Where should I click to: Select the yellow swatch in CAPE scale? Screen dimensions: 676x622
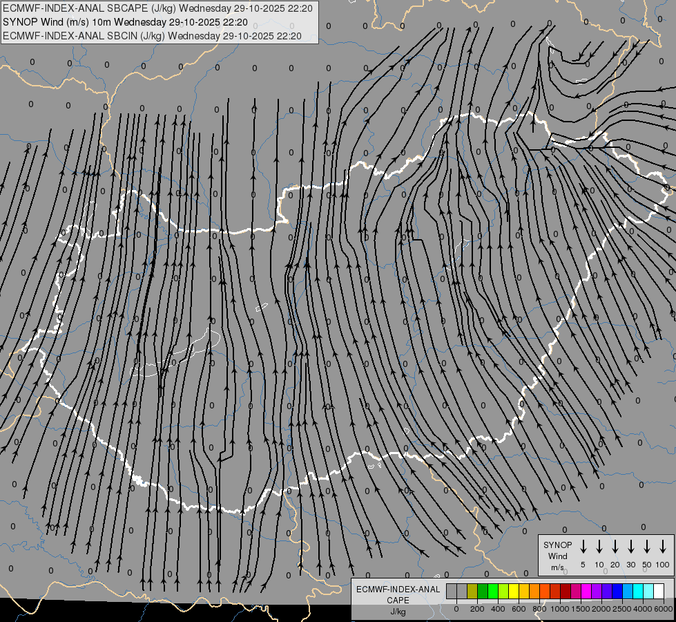pos(514,591)
